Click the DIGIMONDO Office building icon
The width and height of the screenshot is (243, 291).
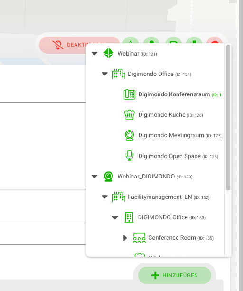(129, 217)
